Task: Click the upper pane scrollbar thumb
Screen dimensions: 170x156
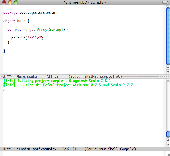Action: tap(168, 36)
